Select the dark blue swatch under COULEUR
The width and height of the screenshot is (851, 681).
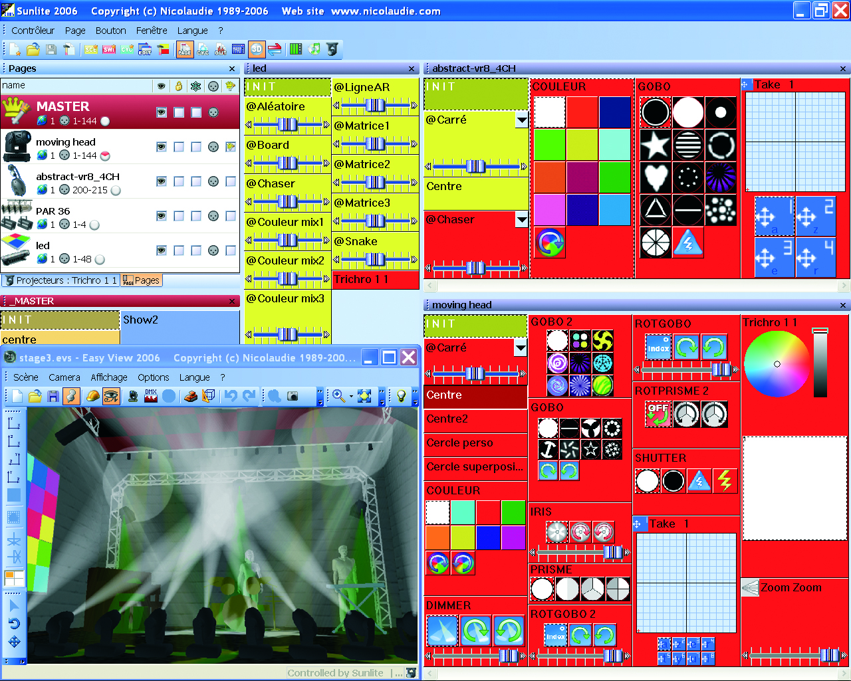614,112
